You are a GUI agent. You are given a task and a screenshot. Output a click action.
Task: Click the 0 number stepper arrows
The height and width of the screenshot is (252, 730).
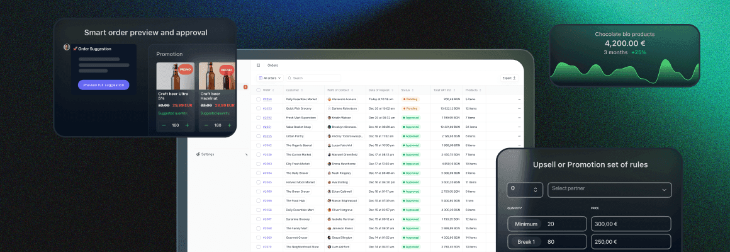pos(536,190)
